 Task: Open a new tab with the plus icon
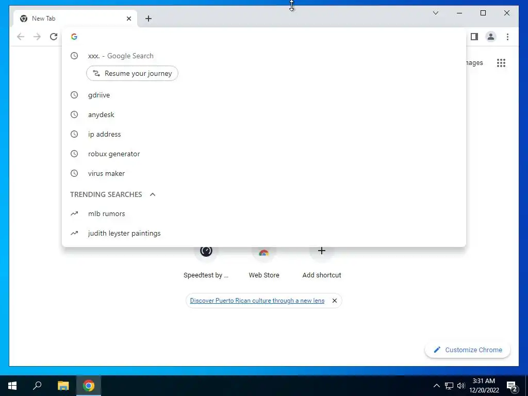click(x=148, y=19)
